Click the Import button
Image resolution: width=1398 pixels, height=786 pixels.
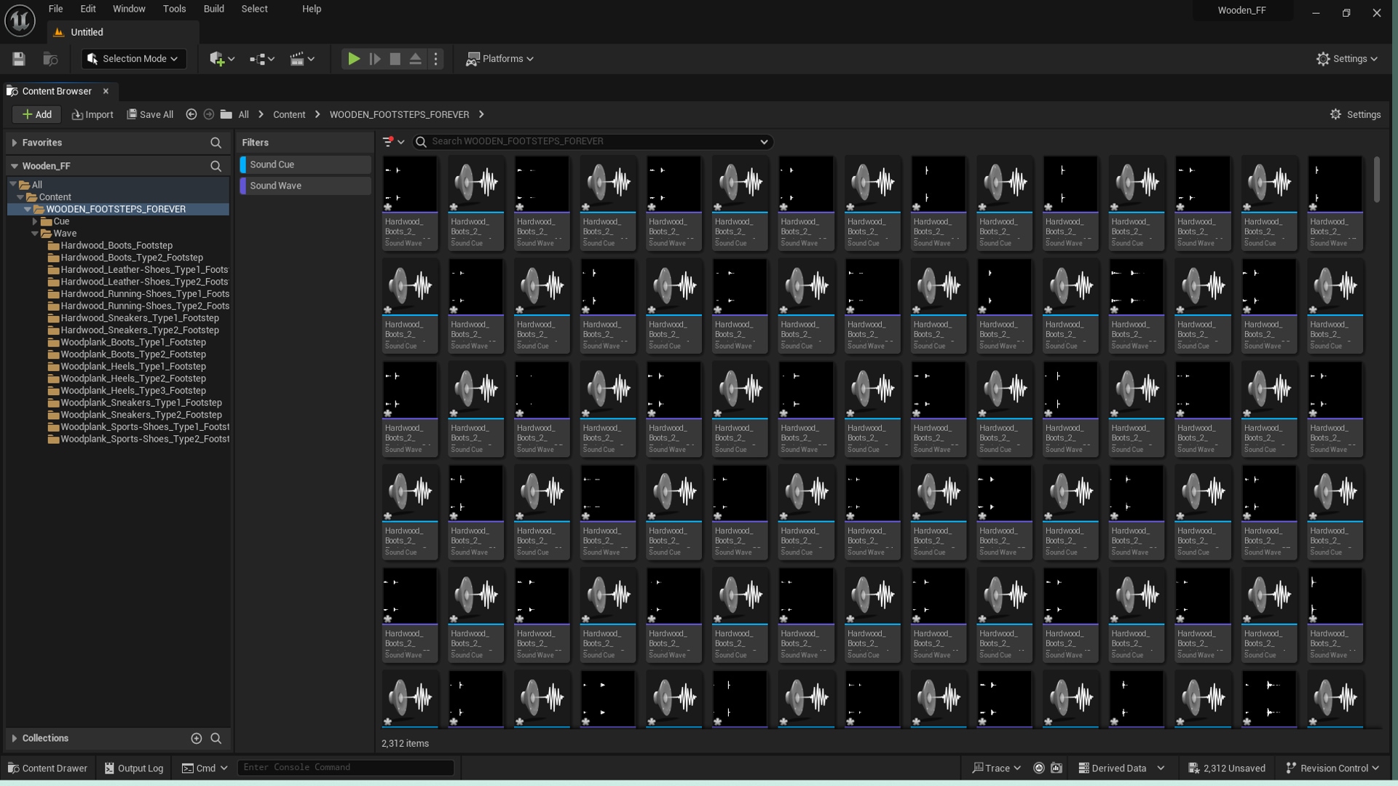pyautogui.click(x=92, y=114)
